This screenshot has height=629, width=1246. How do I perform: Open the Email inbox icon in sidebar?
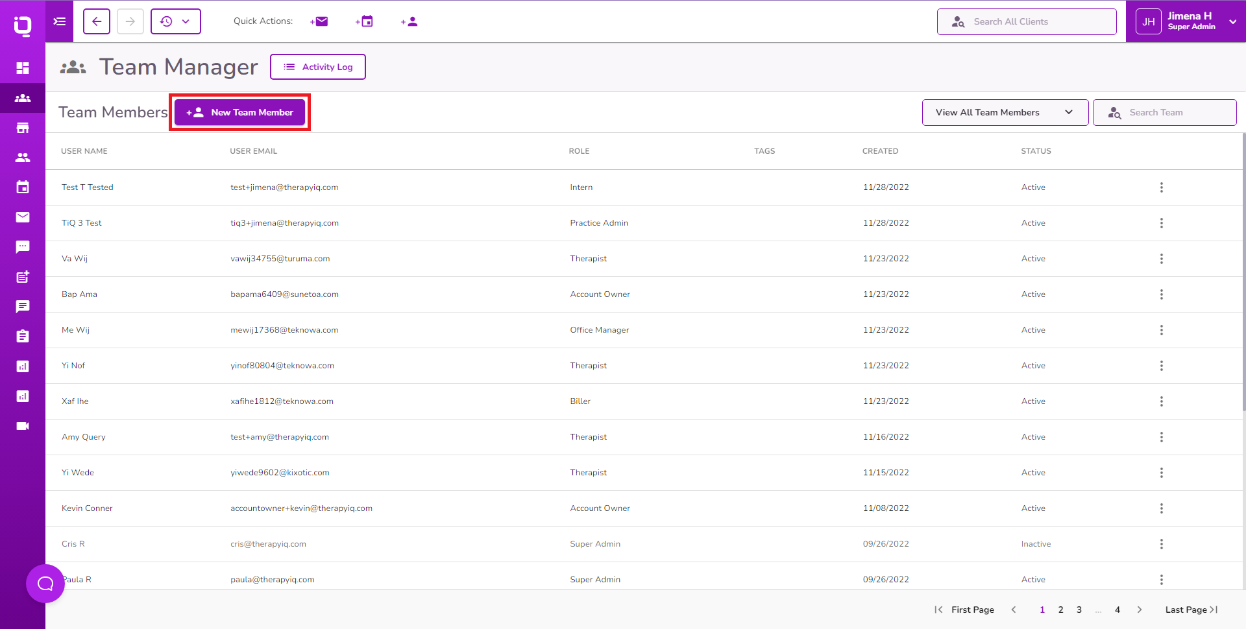tap(23, 217)
